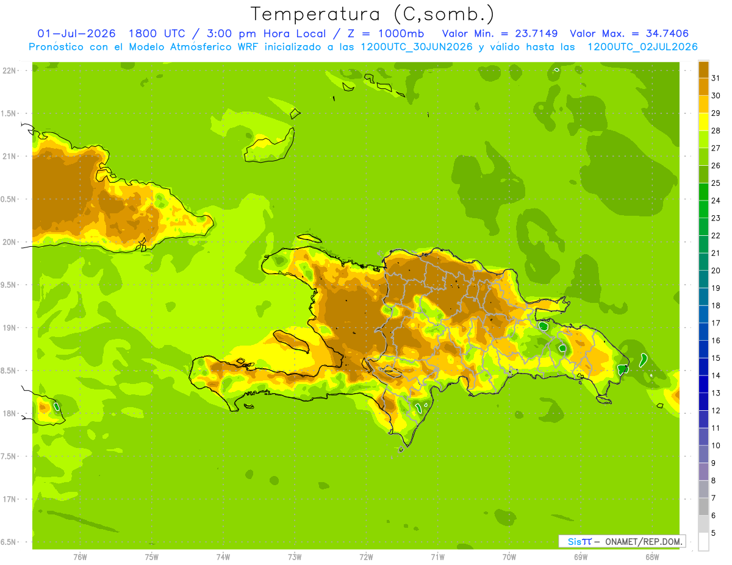The width and height of the screenshot is (732, 565).
Task: Select the "Z = 1000mb" level text
Action: click(385, 34)
